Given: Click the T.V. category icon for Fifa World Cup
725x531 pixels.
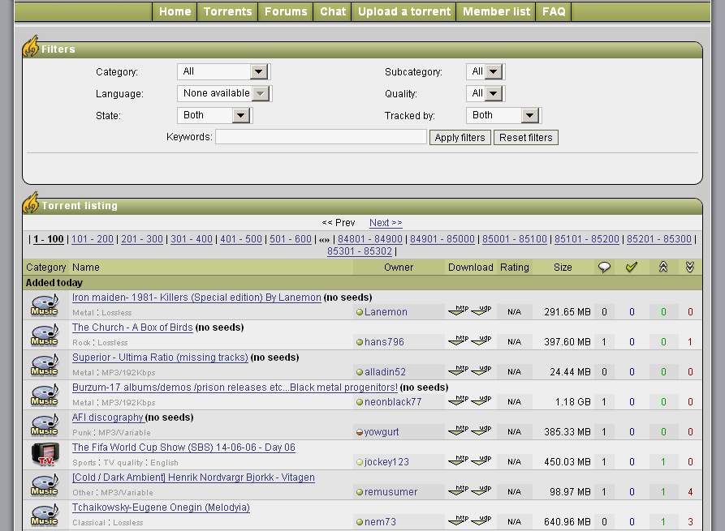Looking at the screenshot, I should tap(45, 455).
